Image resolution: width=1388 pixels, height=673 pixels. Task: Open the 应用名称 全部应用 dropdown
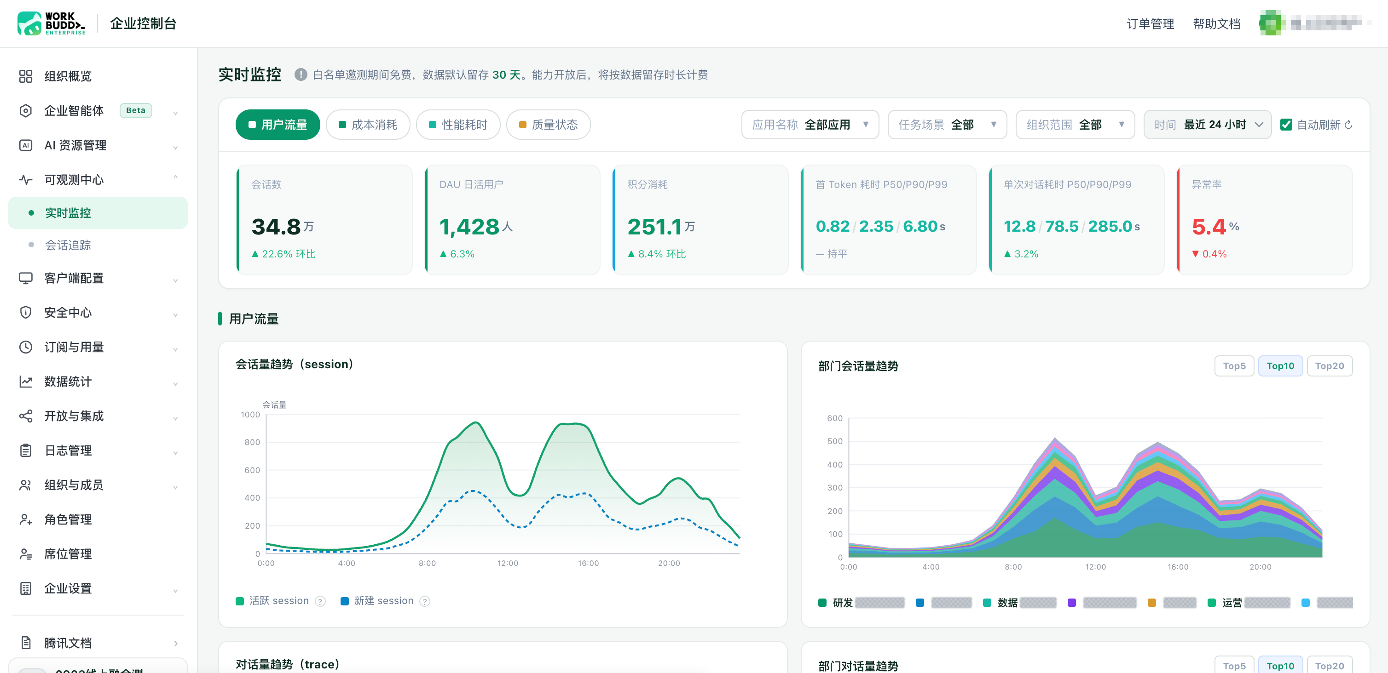(x=810, y=125)
